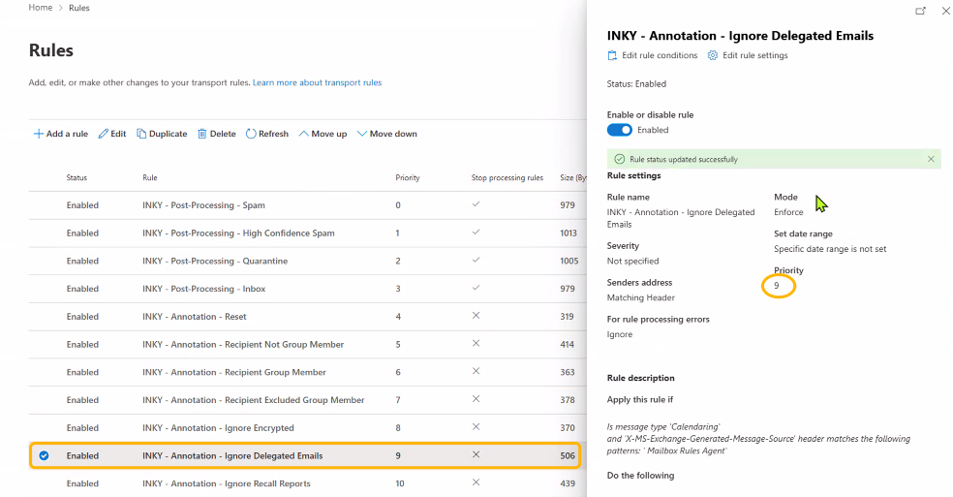
Task: Go to Home in the breadcrumb
Action: (x=41, y=8)
